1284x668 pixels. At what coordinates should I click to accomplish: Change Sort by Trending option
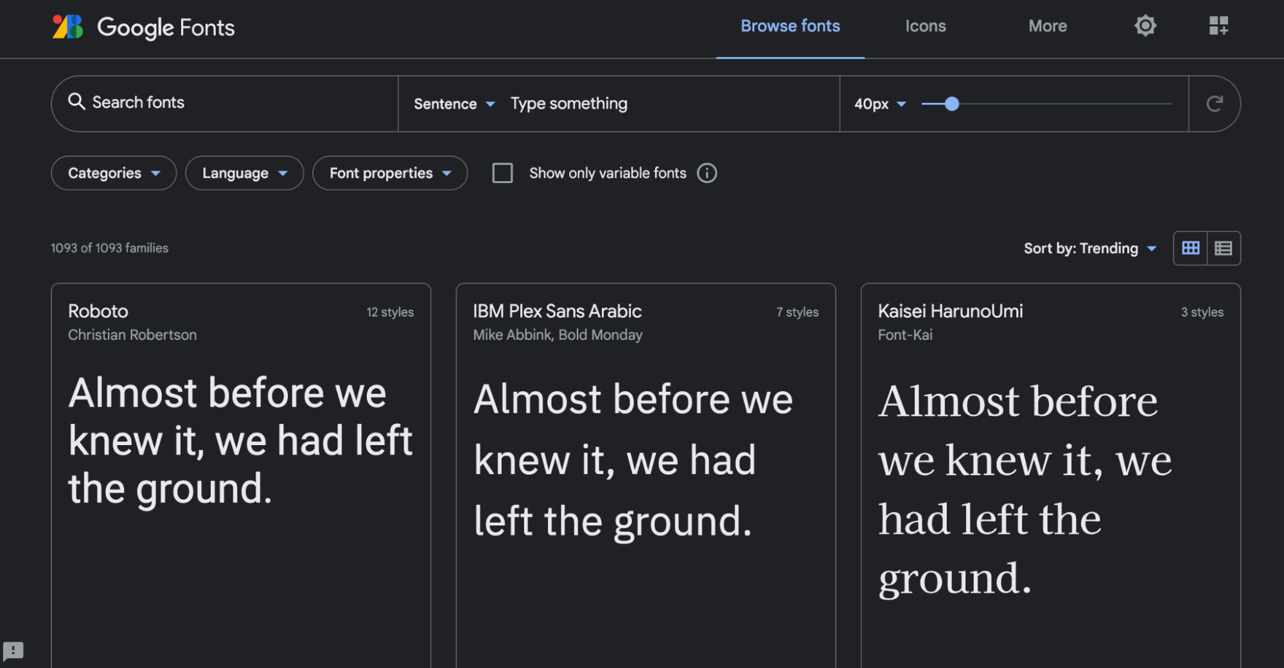tap(1089, 249)
